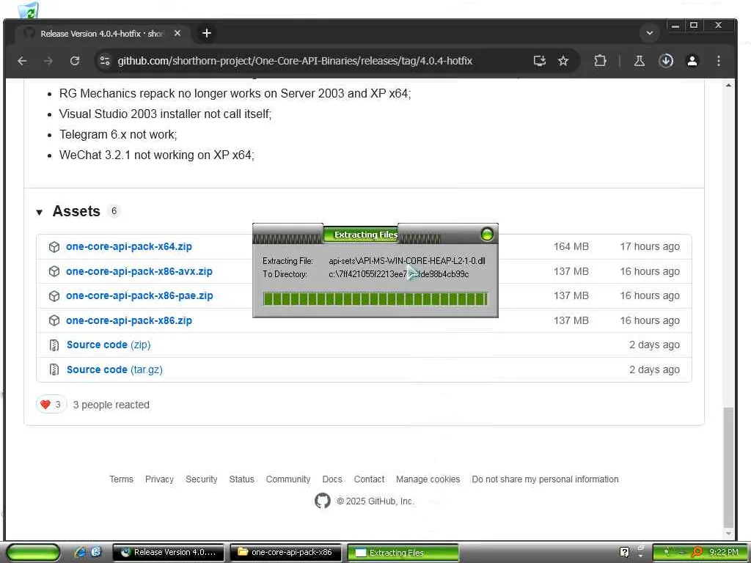Screen dimensions: 751x563
Task: Click the help question mark tray icon
Action: coord(624,552)
